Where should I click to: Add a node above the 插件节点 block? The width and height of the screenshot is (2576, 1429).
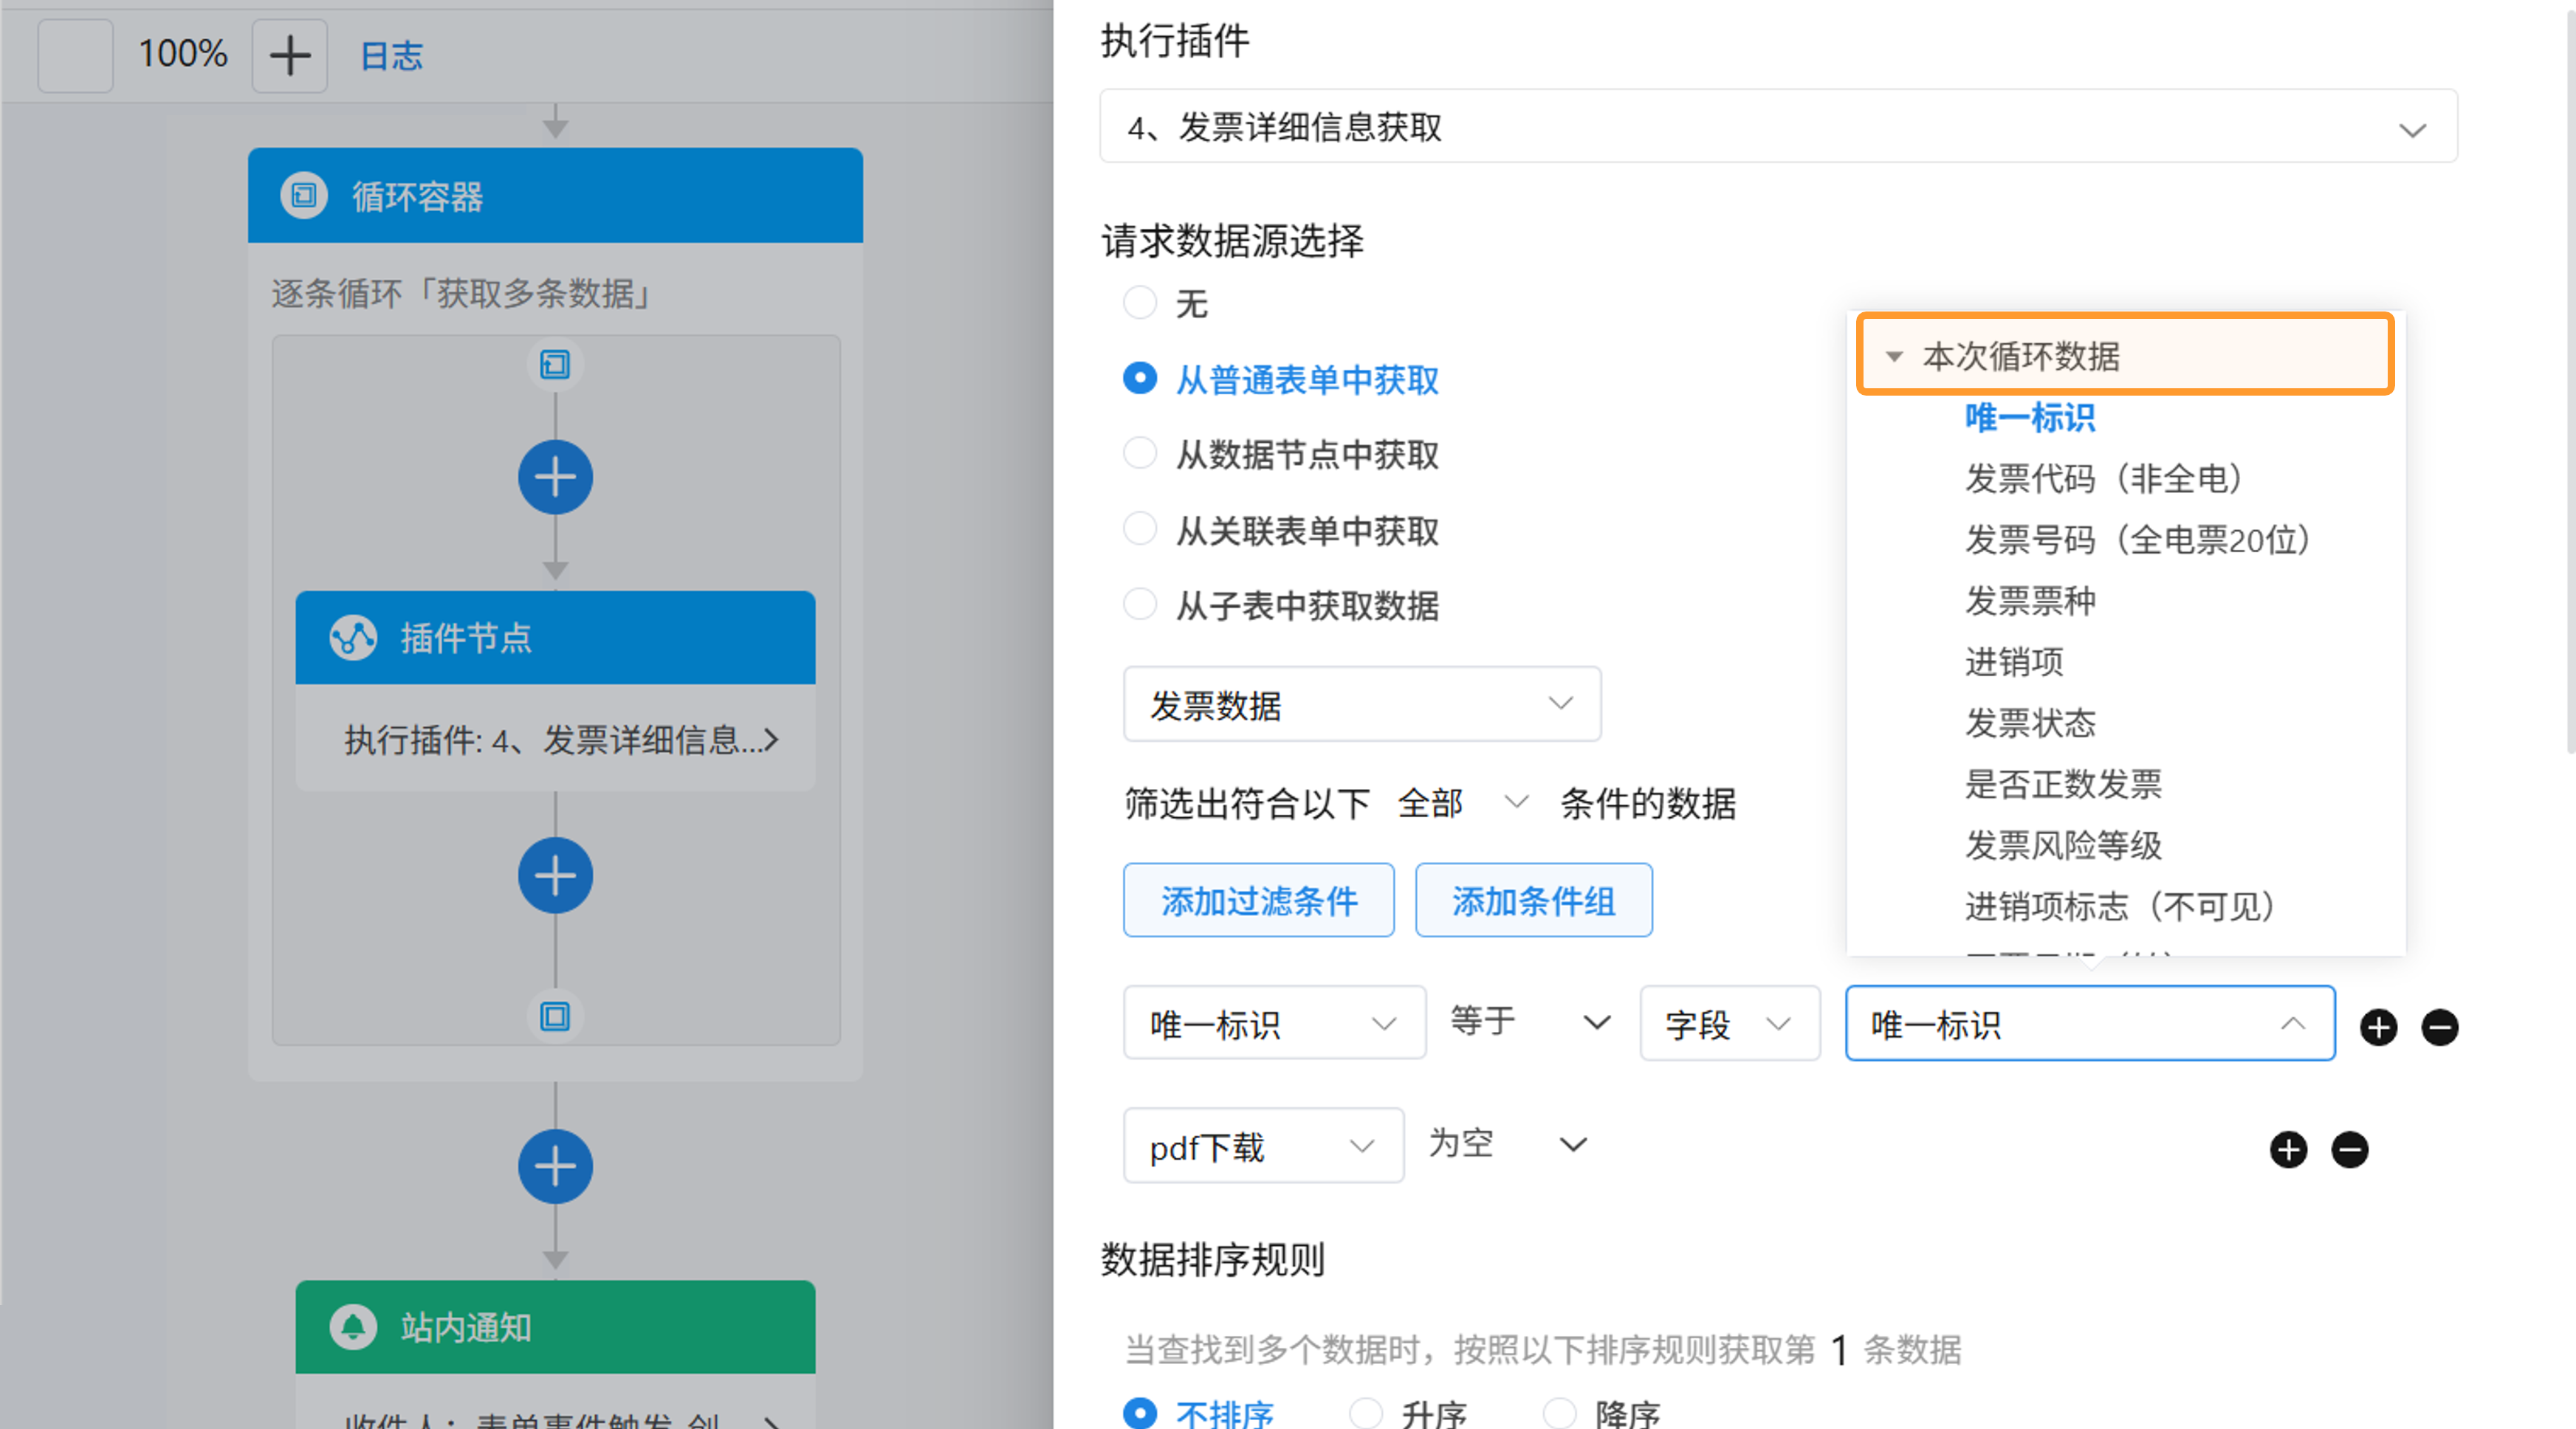[x=555, y=477]
